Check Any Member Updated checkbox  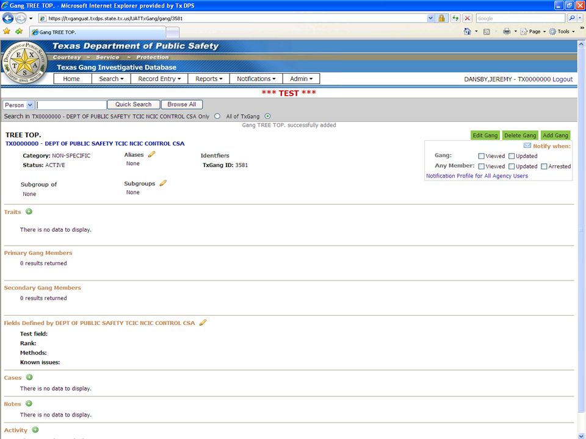pos(512,166)
